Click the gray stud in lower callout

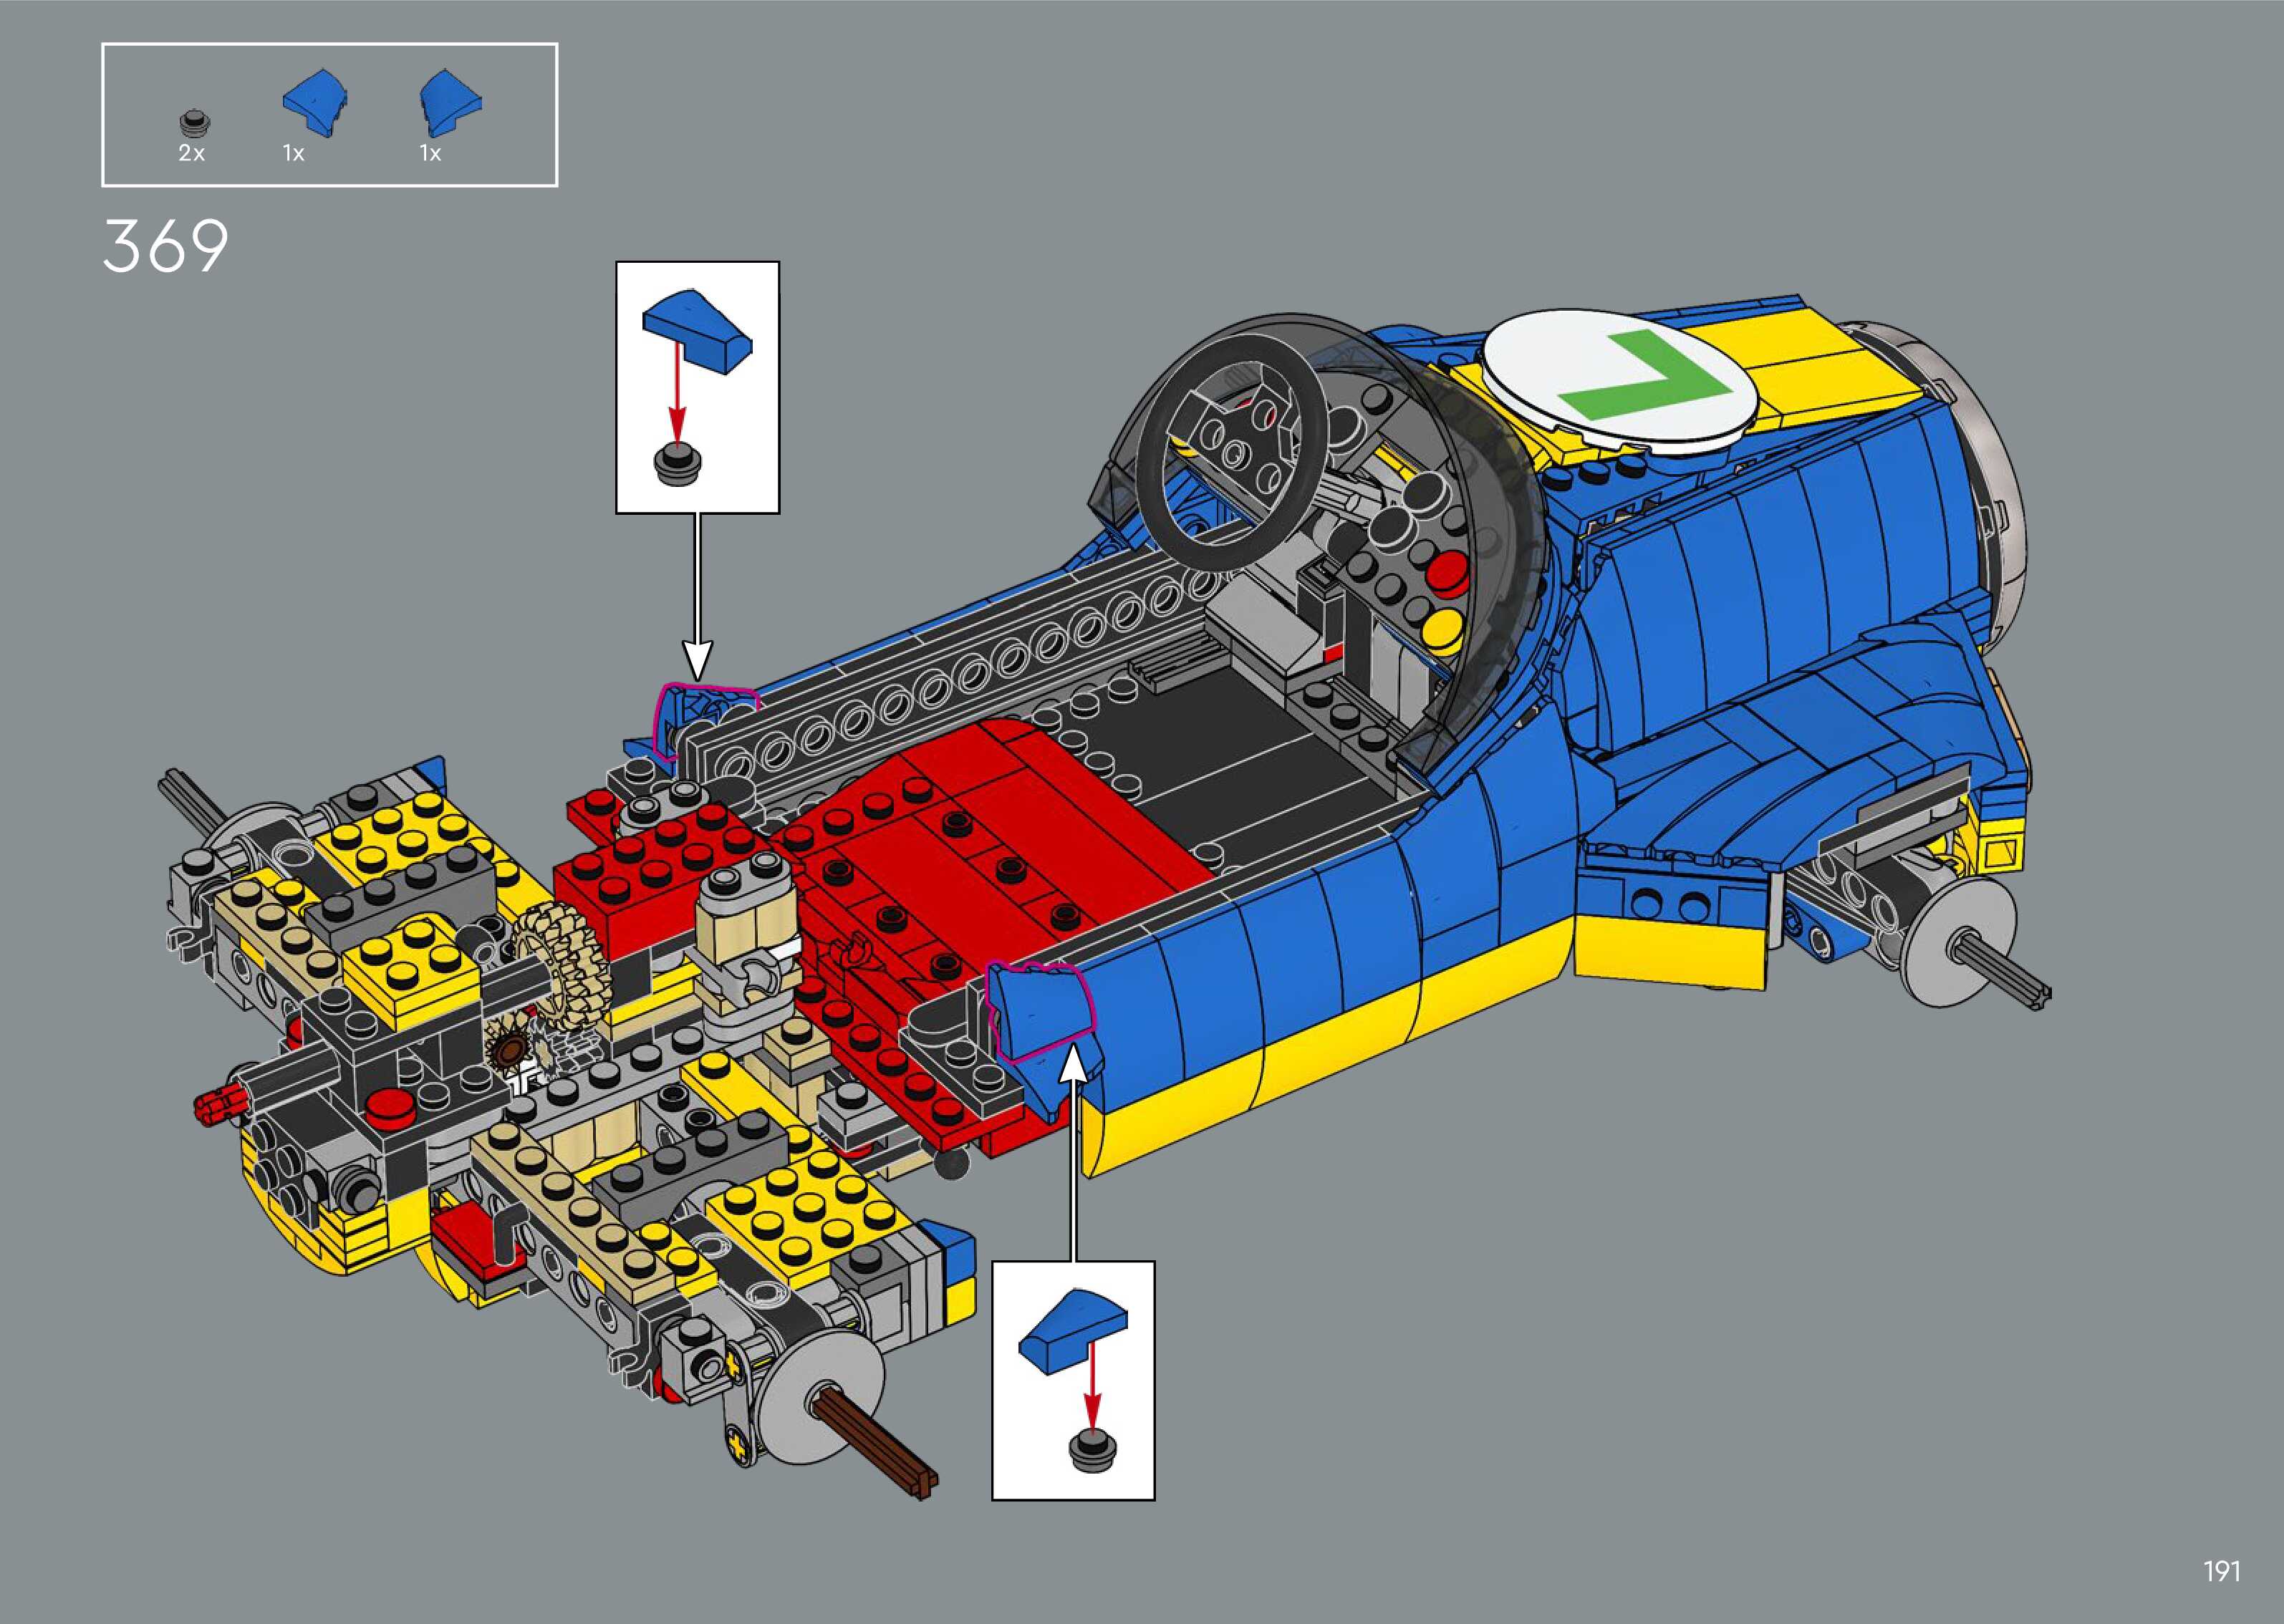pyautogui.click(x=1092, y=1450)
